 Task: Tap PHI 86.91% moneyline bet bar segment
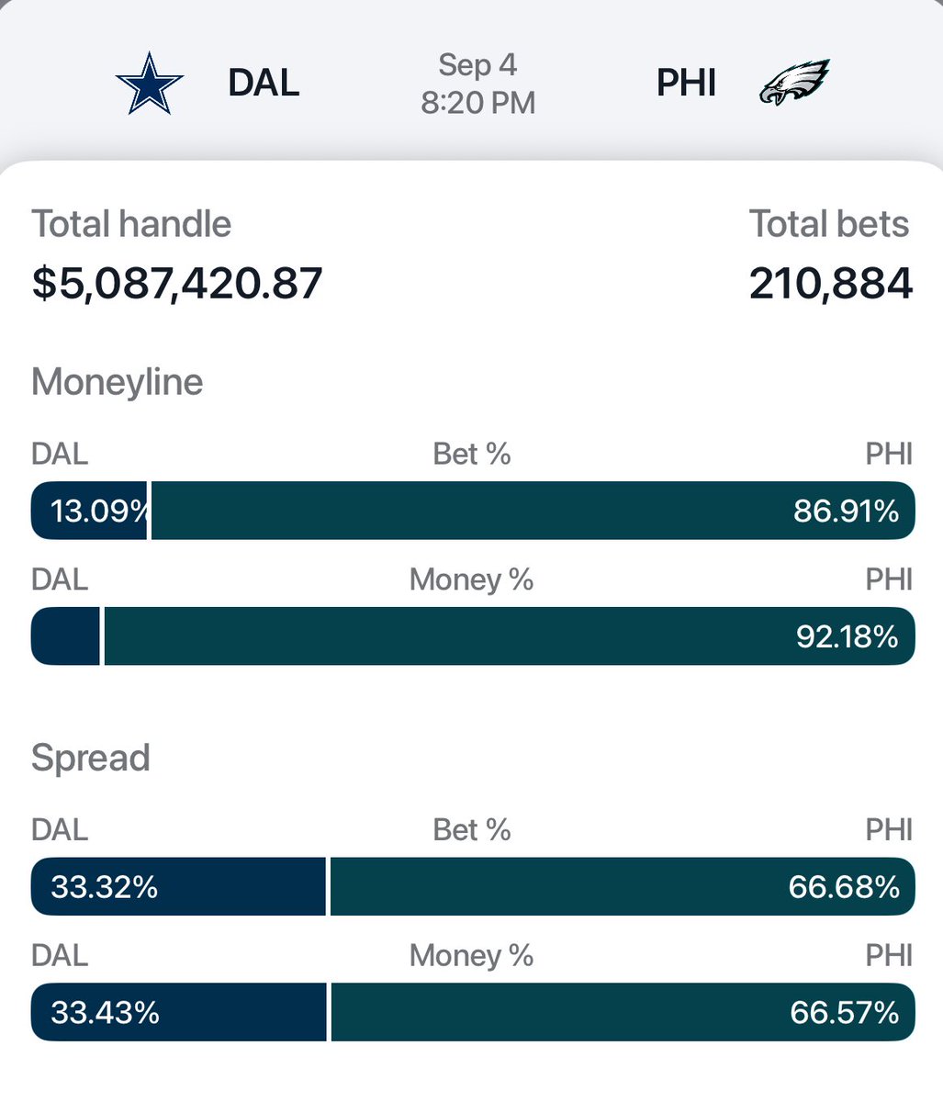pos(533,511)
